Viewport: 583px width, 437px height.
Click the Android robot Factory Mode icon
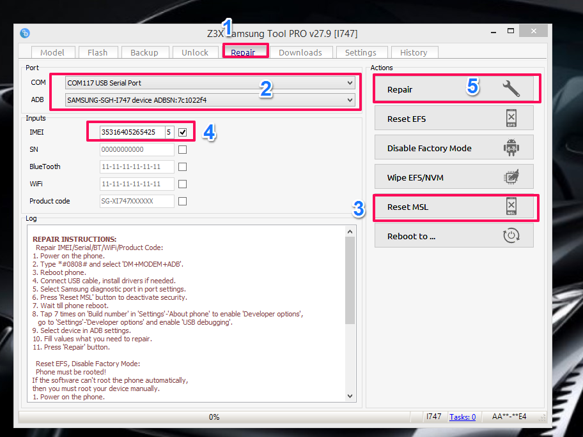pyautogui.click(x=511, y=147)
